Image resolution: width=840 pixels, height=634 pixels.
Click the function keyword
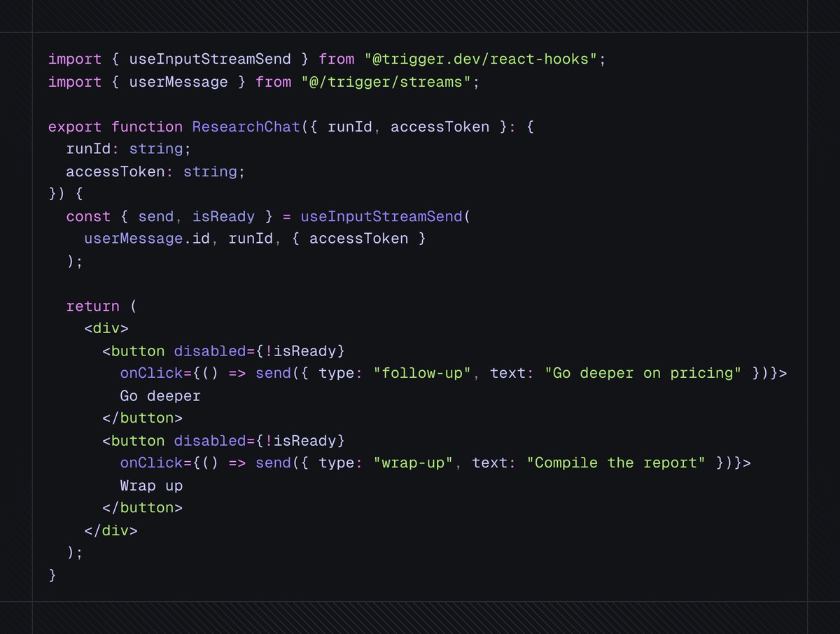tap(147, 127)
